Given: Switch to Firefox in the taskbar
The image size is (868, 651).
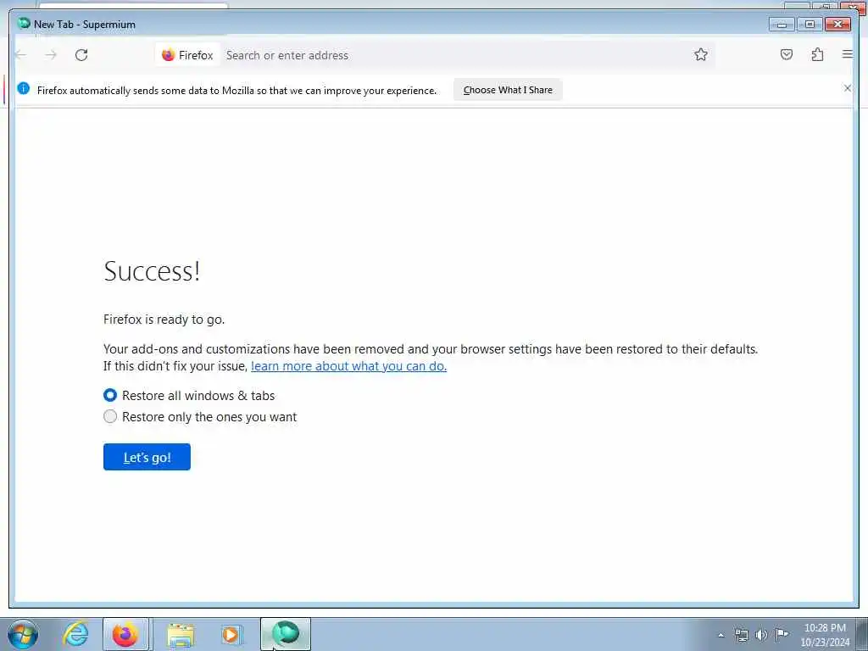Looking at the screenshot, I should tap(125, 634).
